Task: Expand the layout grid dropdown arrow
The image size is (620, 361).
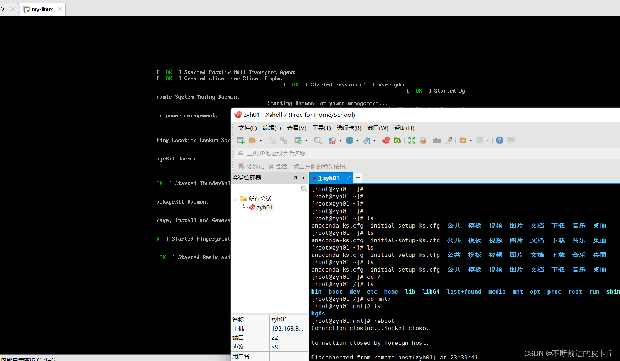Action: (x=488, y=140)
